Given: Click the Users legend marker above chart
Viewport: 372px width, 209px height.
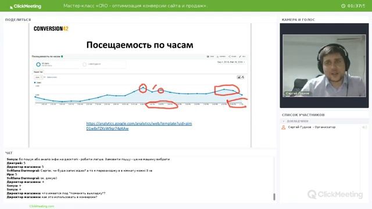Looking at the screenshot, I should (35, 82).
